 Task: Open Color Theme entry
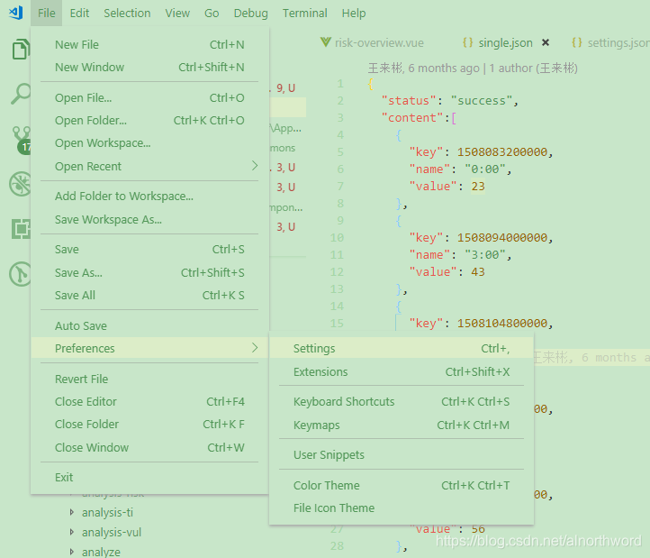[x=402, y=485]
